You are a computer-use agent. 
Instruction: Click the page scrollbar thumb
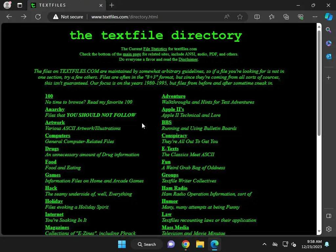coord(319,83)
